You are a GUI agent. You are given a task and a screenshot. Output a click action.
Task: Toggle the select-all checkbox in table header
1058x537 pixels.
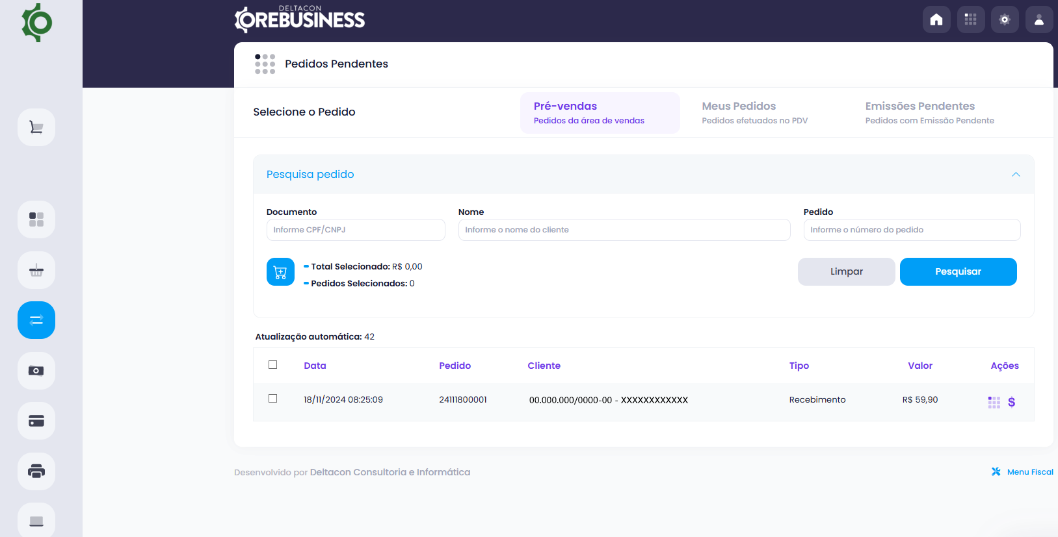[273, 365]
